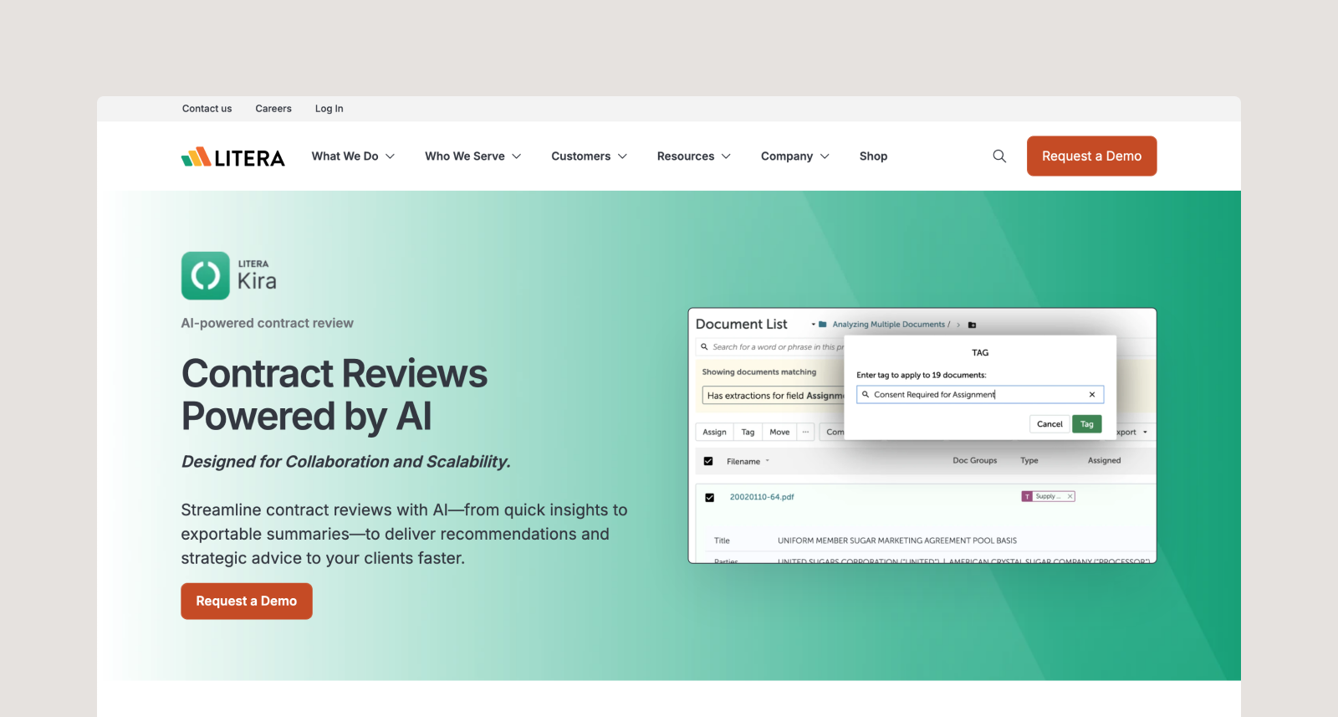
Task: Click the Uniform Member Sugar Marketing Agreement title
Action: pos(897,540)
